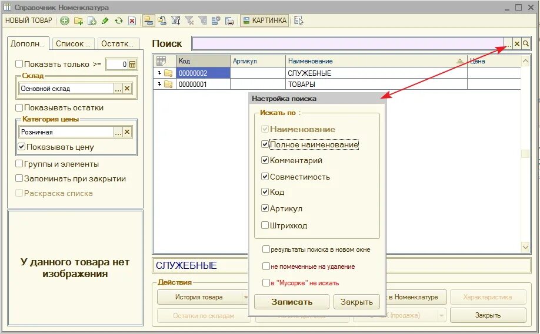Click the list scrollbar up arrow
This screenshot has height=334, width=540.
(525, 62)
